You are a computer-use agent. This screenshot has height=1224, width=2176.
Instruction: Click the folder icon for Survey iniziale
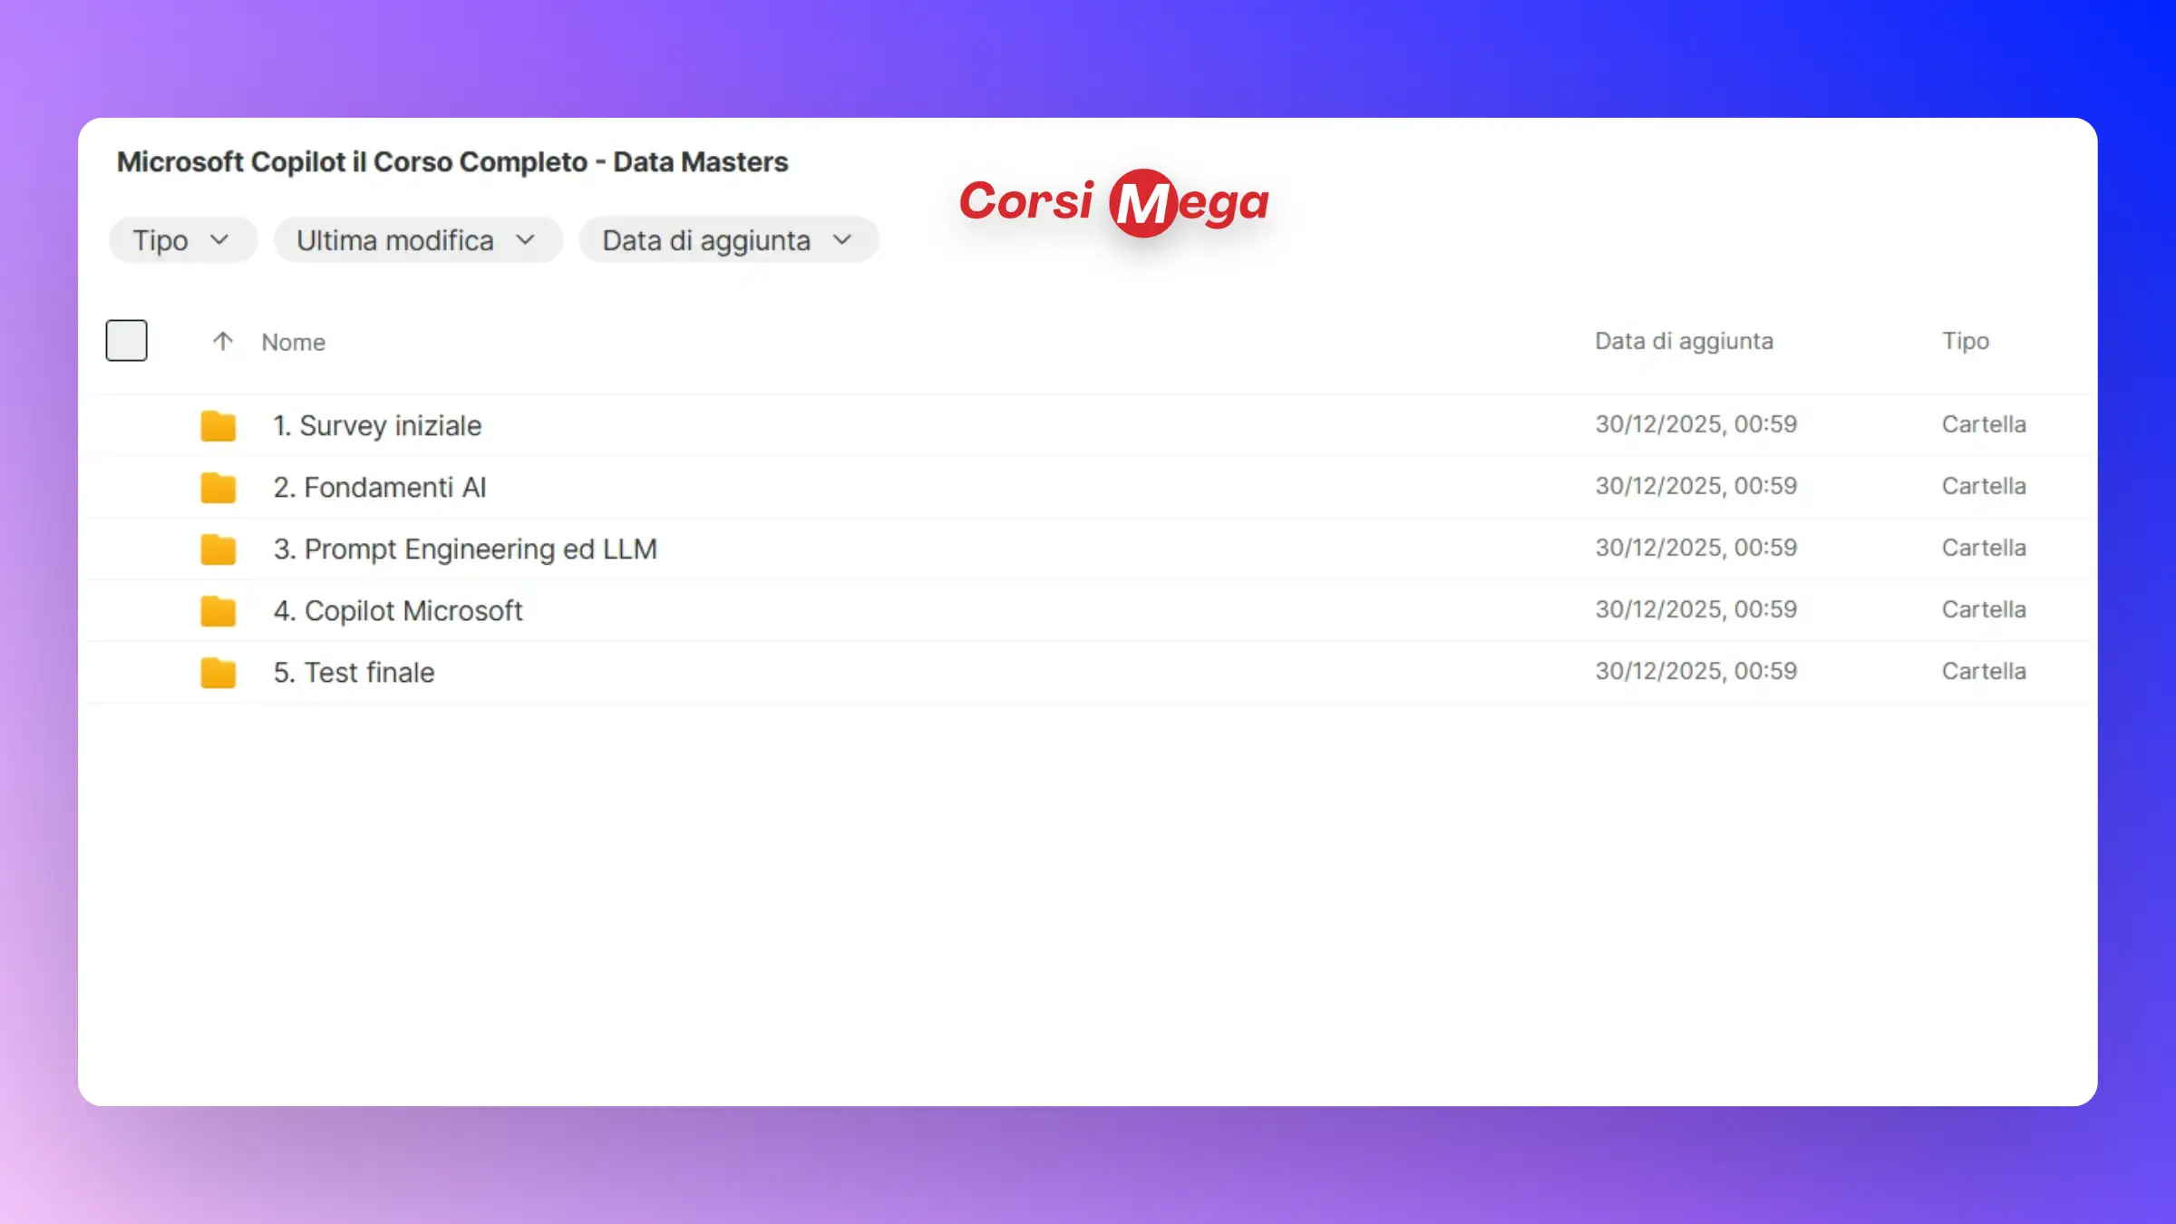[218, 425]
